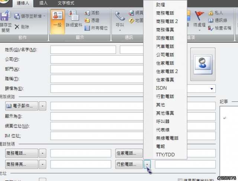Open the File As dropdown arrow
Image resolution: width=238 pixels, height=181 pixels.
(212, 89)
